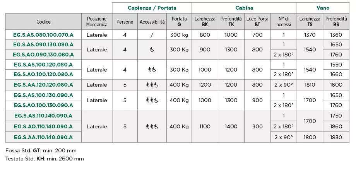356x174 pixels.
Task: Select the code EG.S.AO.090.130.080.A
Action: tap(43, 55)
